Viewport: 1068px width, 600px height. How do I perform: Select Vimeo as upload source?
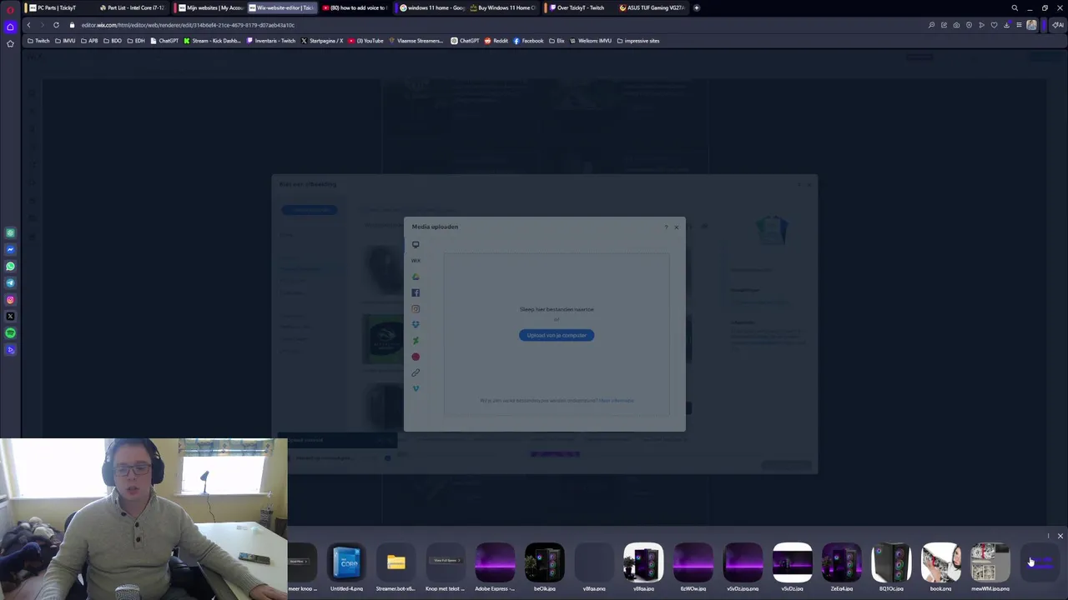[x=416, y=388]
